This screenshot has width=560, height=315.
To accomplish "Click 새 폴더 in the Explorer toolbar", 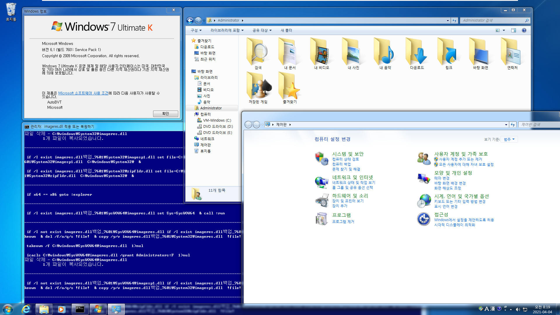I will [x=286, y=30].
